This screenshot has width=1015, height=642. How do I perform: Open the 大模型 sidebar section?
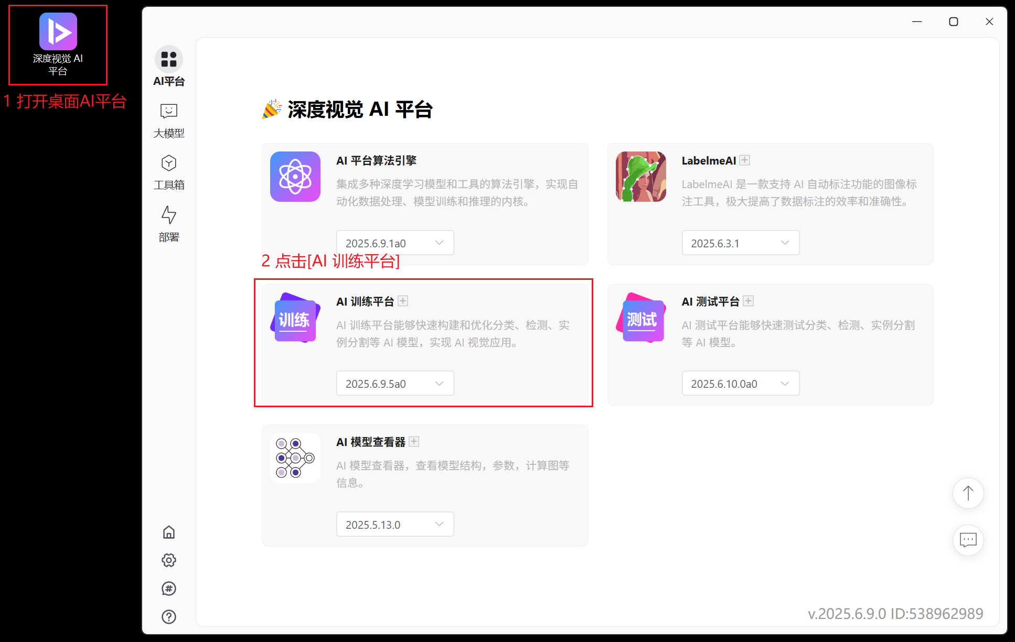click(x=169, y=120)
